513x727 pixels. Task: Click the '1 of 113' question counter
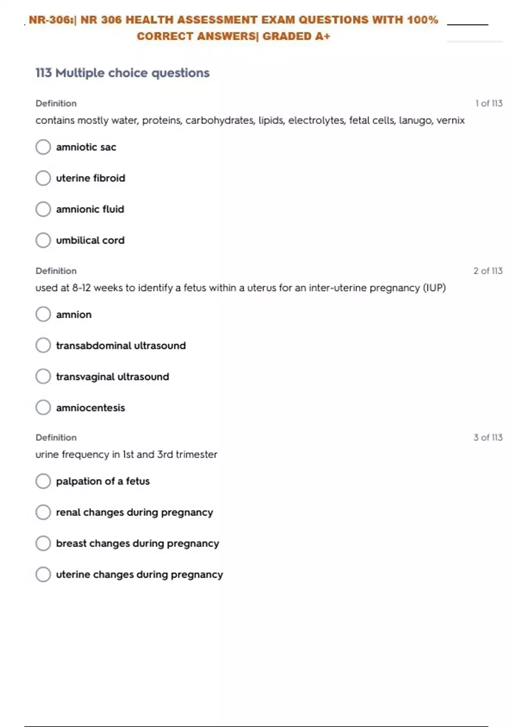pos(489,103)
